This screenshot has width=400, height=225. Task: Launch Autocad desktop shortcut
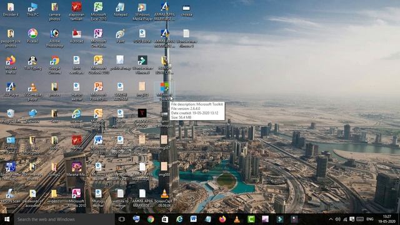(76, 36)
